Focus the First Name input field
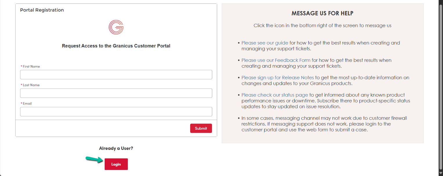This screenshot has width=443, height=176. (116, 74)
